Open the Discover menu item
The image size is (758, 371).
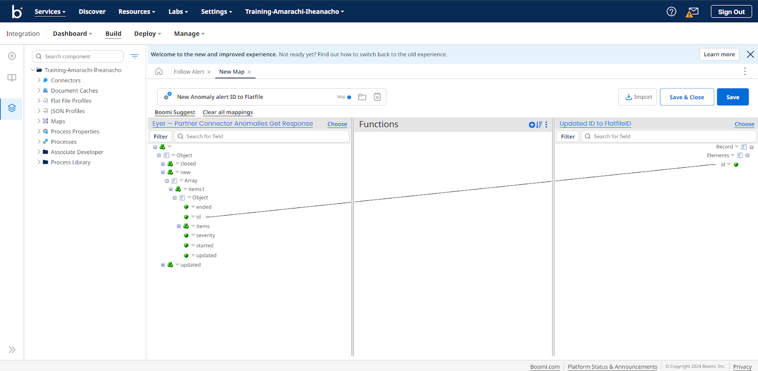click(x=92, y=11)
